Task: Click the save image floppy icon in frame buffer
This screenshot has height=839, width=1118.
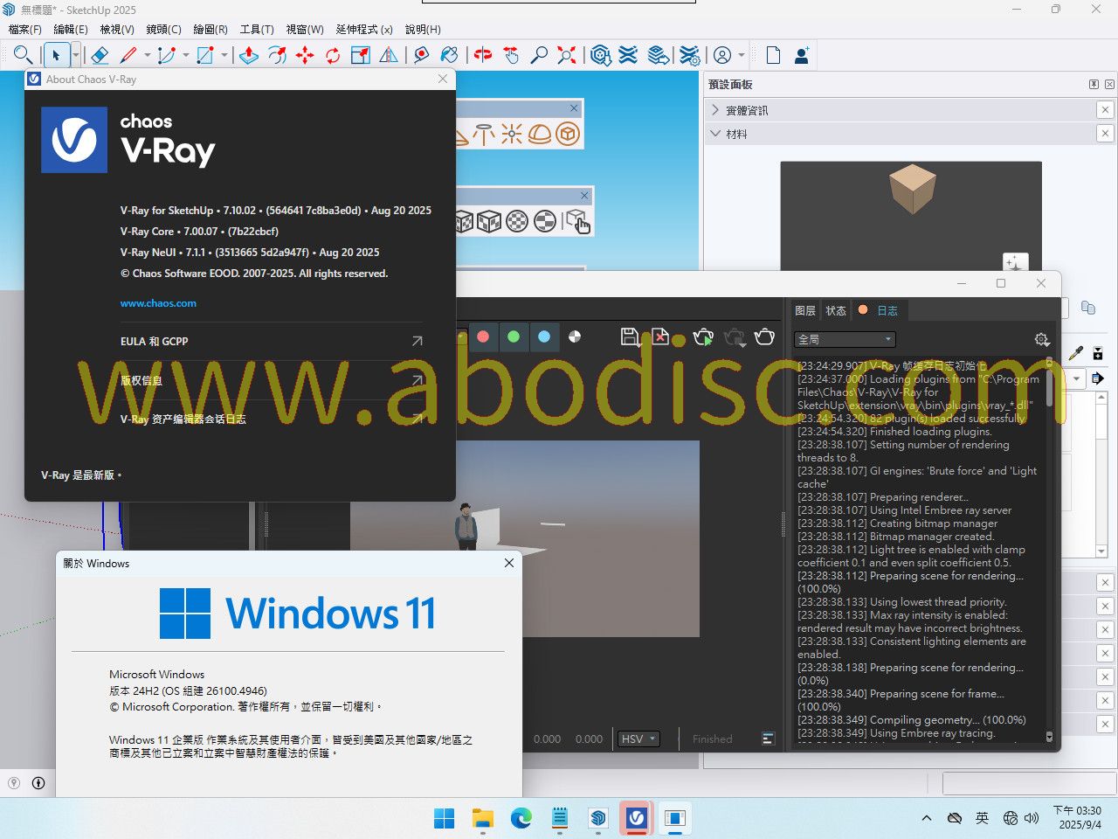Action: [630, 337]
